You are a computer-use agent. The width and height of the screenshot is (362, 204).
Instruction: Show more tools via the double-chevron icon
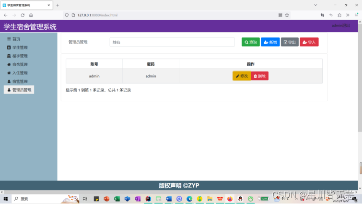pyautogui.click(x=348, y=15)
